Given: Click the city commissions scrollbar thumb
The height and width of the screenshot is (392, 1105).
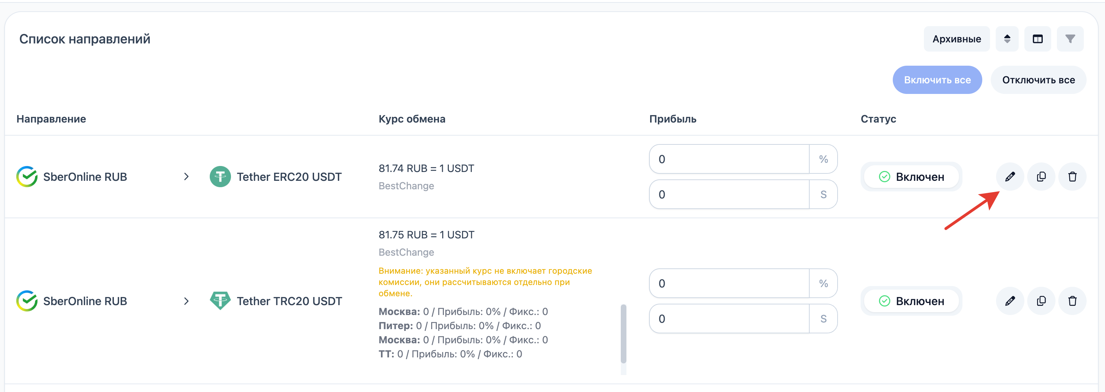Looking at the screenshot, I should click(623, 333).
